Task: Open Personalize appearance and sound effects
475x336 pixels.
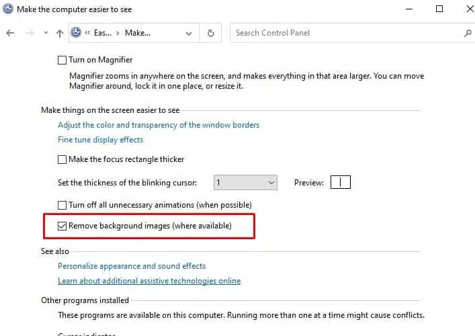Action: click(132, 266)
